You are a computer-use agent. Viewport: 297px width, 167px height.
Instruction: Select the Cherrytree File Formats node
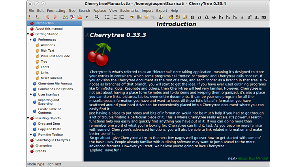(55, 84)
